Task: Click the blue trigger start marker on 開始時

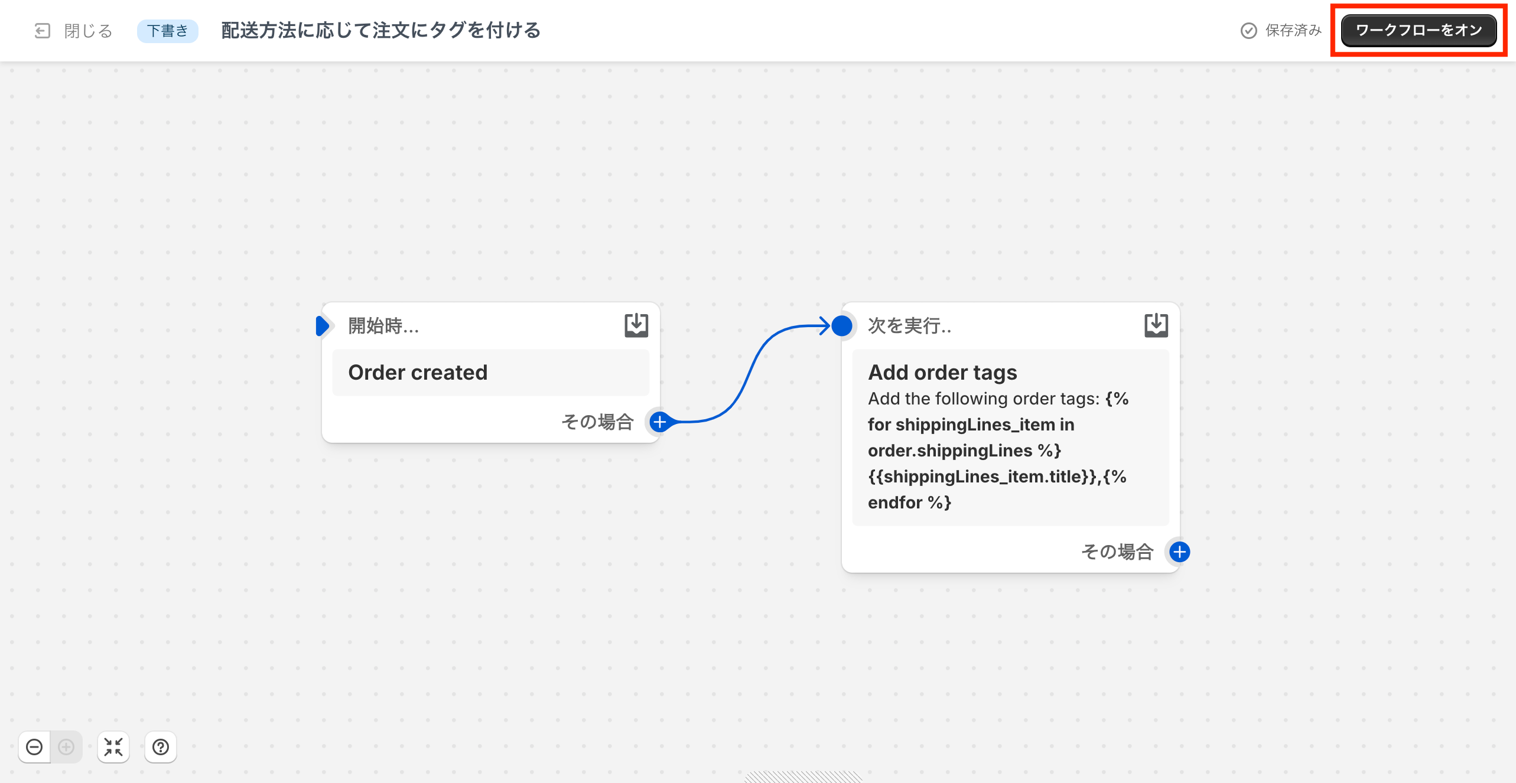Action: click(x=323, y=325)
